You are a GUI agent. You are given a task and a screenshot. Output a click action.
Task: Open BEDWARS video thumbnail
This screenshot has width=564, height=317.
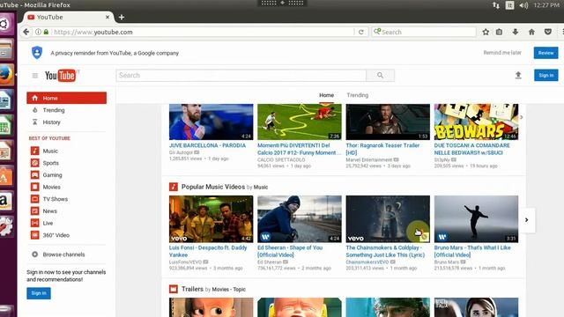476,122
